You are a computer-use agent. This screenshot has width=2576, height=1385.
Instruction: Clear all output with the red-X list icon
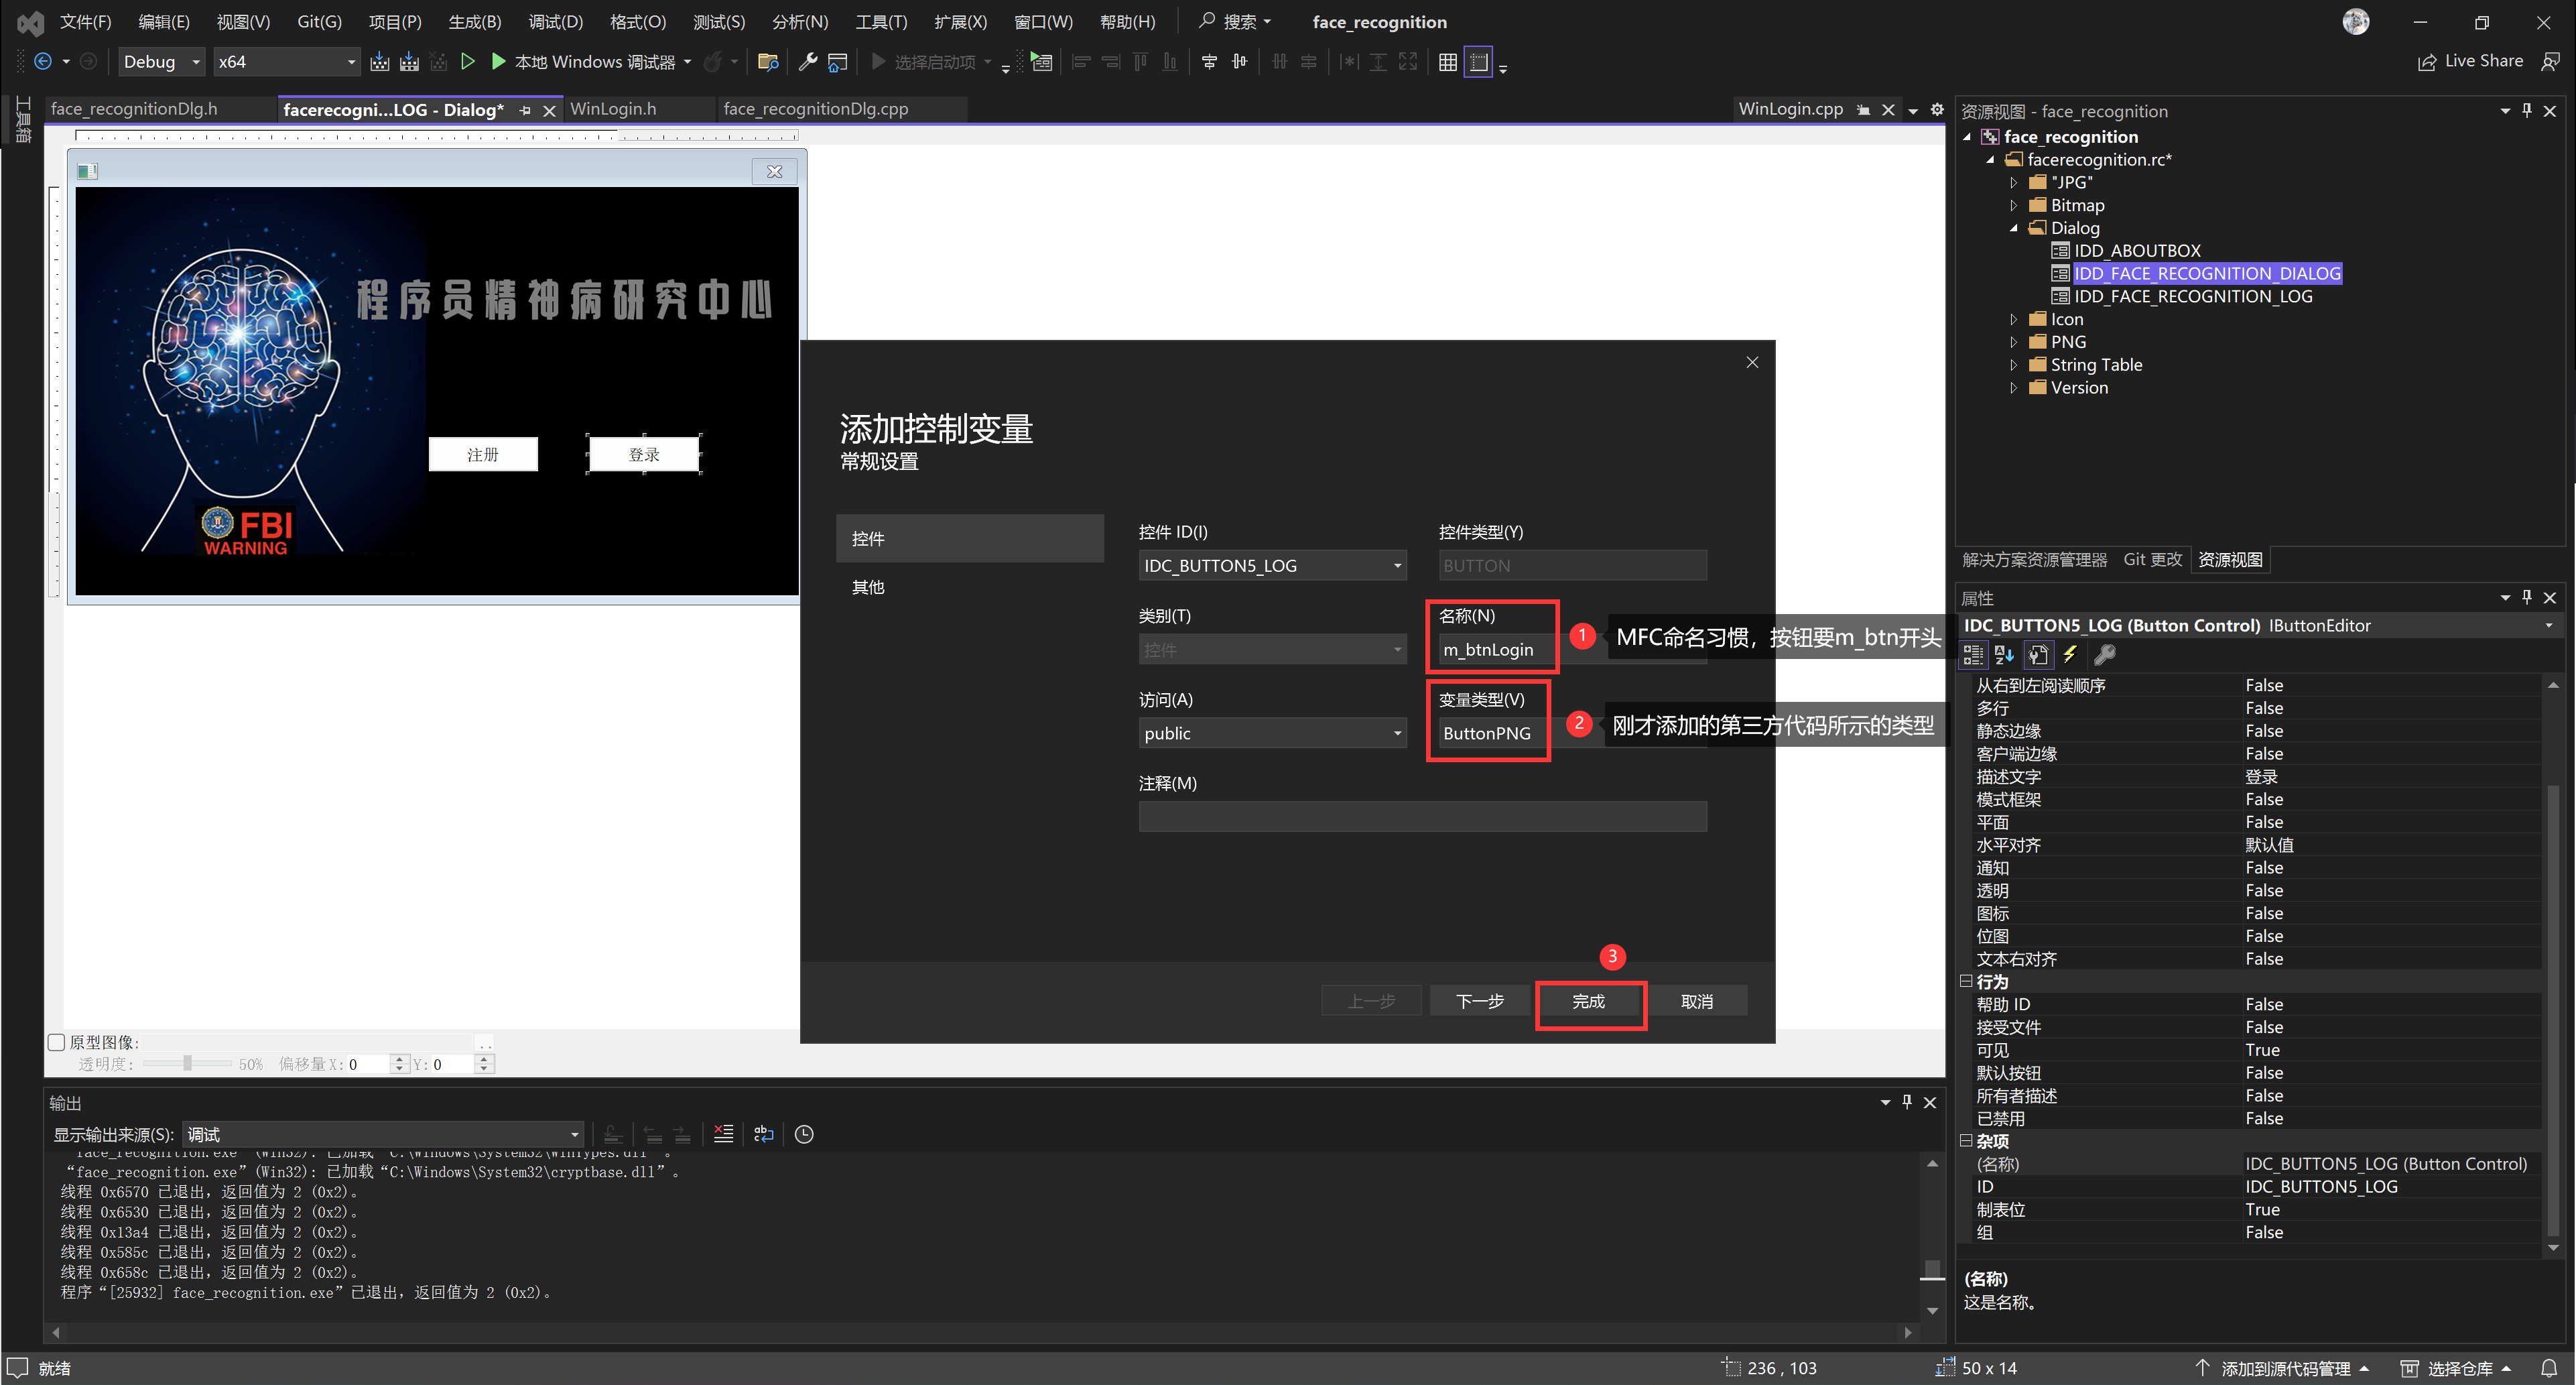click(x=723, y=1134)
